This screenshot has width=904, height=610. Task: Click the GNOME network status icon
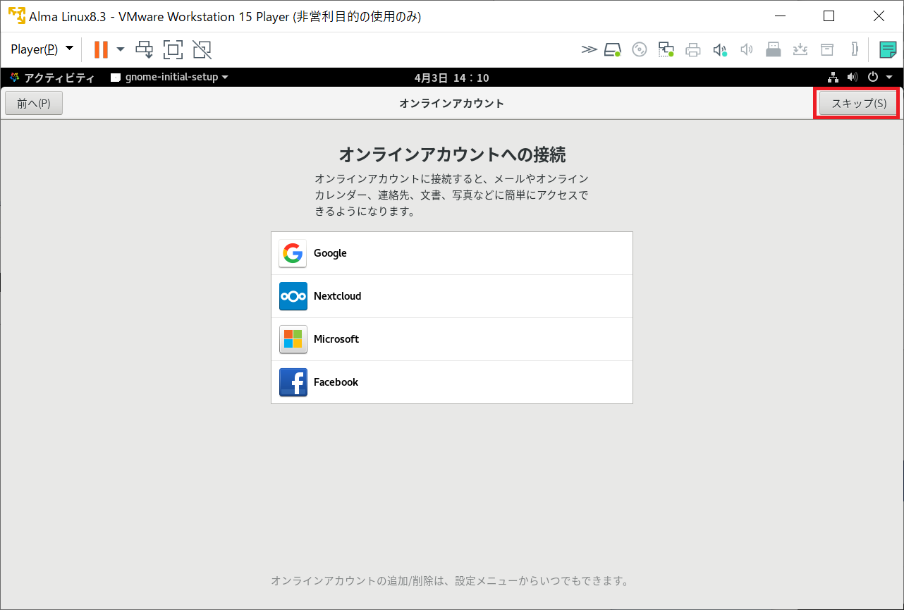[833, 78]
